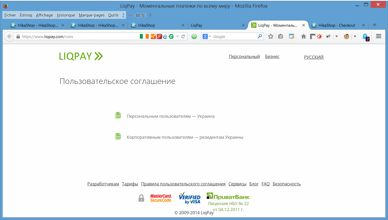Open the Outils menu

pos(113,15)
